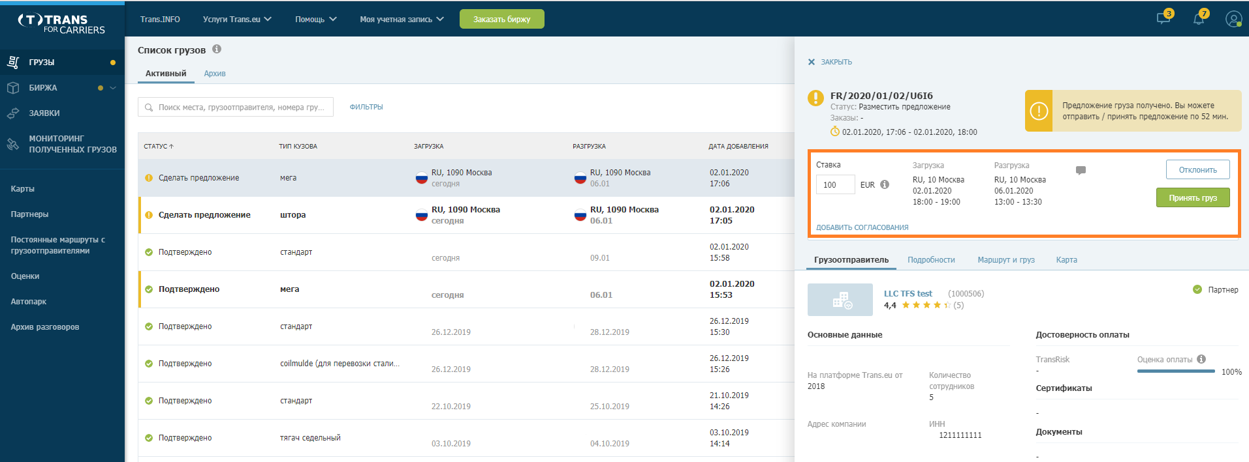Click the Отклонить button

(x=1197, y=169)
